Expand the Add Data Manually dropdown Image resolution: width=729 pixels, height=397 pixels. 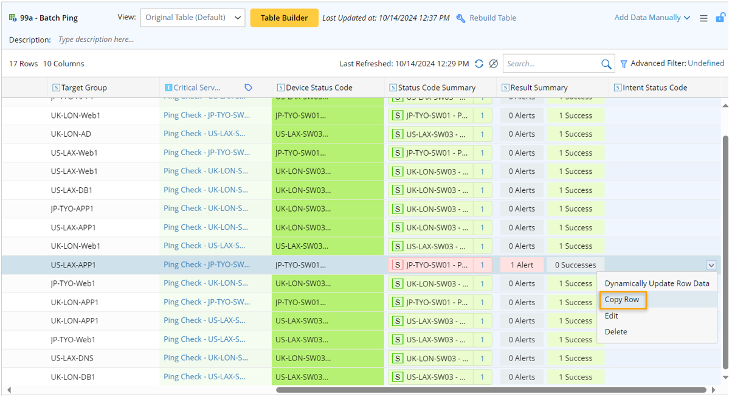coord(652,18)
